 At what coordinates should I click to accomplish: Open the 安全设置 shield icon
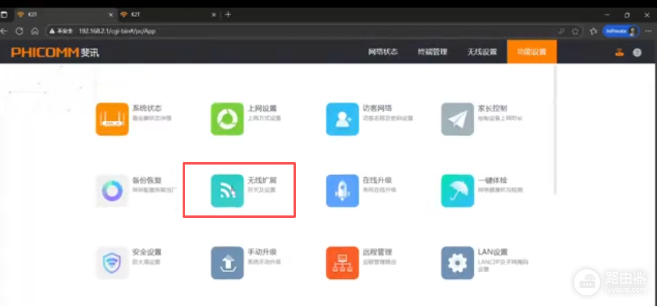click(112, 263)
